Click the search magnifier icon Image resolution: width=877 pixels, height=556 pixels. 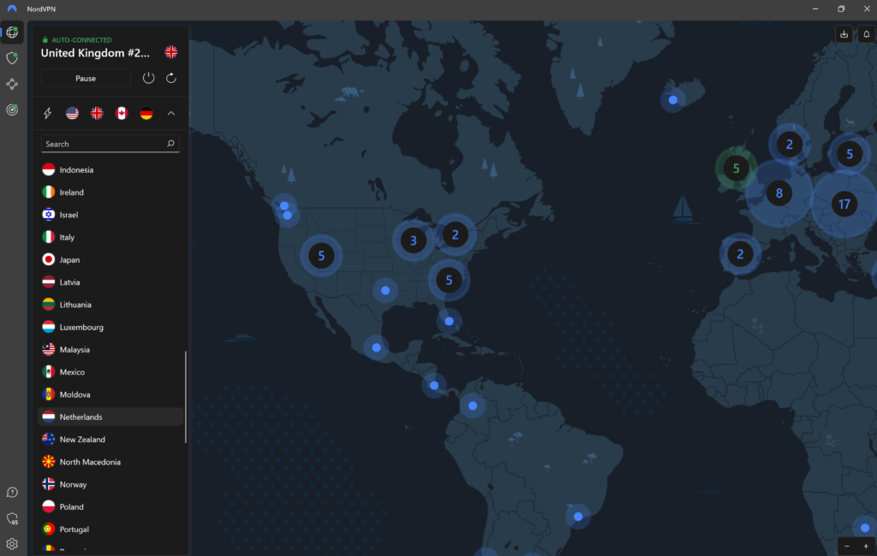click(x=170, y=144)
